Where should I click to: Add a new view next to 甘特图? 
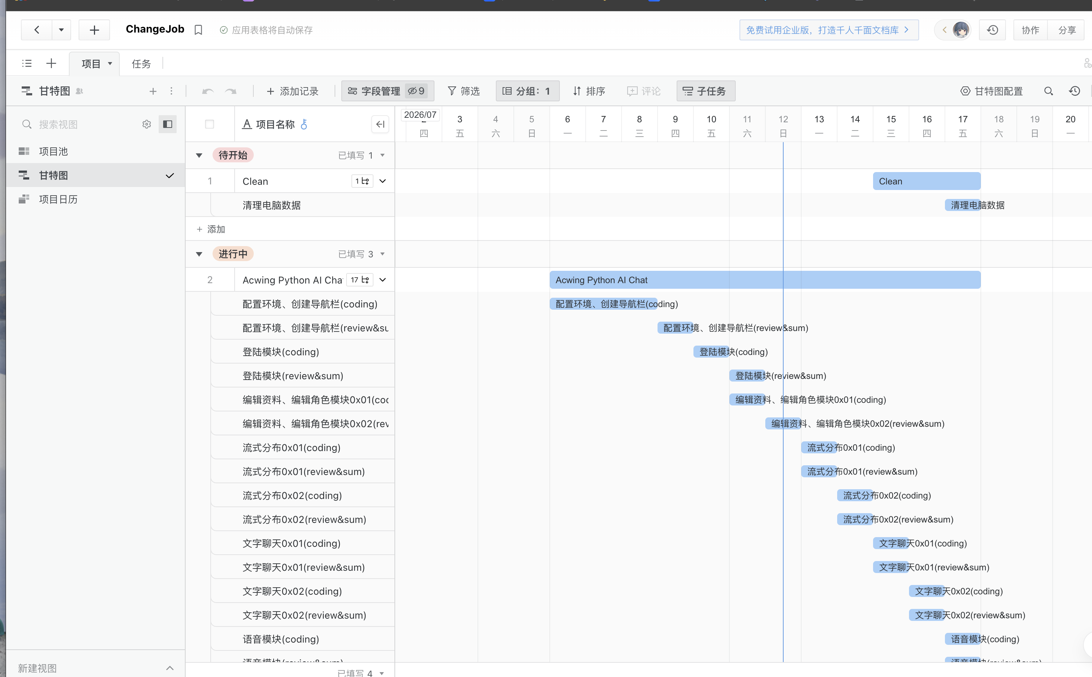pyautogui.click(x=153, y=91)
